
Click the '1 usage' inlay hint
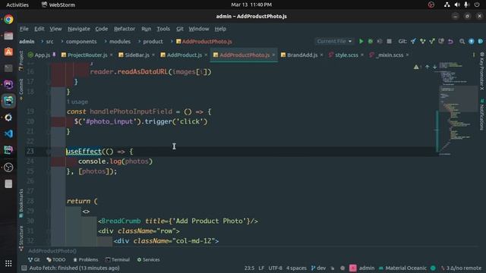(77, 102)
